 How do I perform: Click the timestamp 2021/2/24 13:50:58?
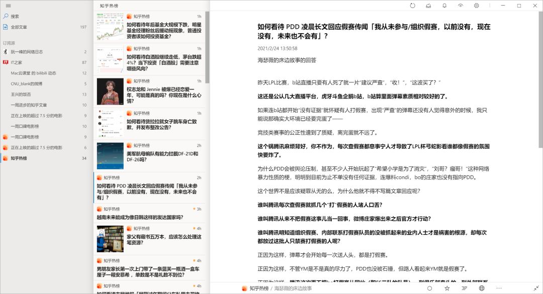tap(278, 48)
